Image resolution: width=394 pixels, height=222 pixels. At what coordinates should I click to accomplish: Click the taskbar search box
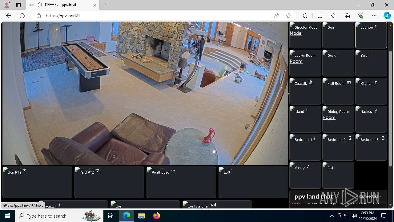[x=59, y=216]
